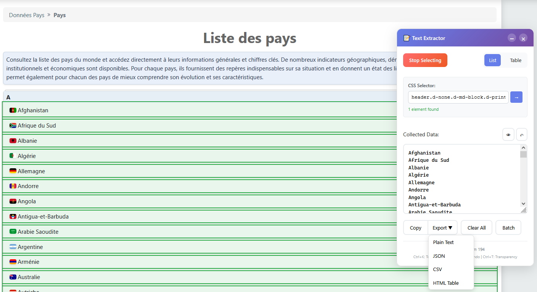Export as Plain Text
Viewport: 537px width, 292px height.
click(x=451, y=242)
